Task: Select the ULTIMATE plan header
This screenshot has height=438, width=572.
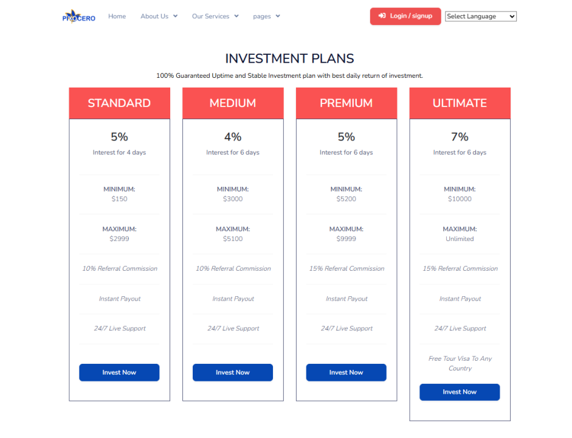Action: [x=460, y=103]
